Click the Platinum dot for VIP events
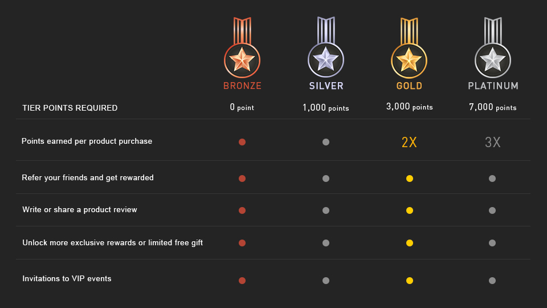The width and height of the screenshot is (547, 308). 492,281
